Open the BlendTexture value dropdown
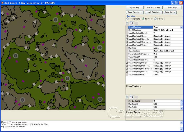The image size is (184, 132). (182, 27)
